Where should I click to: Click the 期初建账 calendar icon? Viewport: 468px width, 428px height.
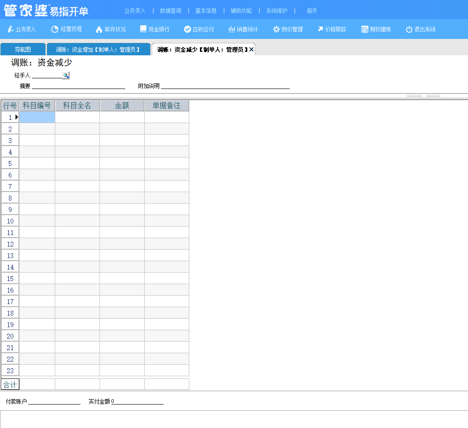click(365, 29)
